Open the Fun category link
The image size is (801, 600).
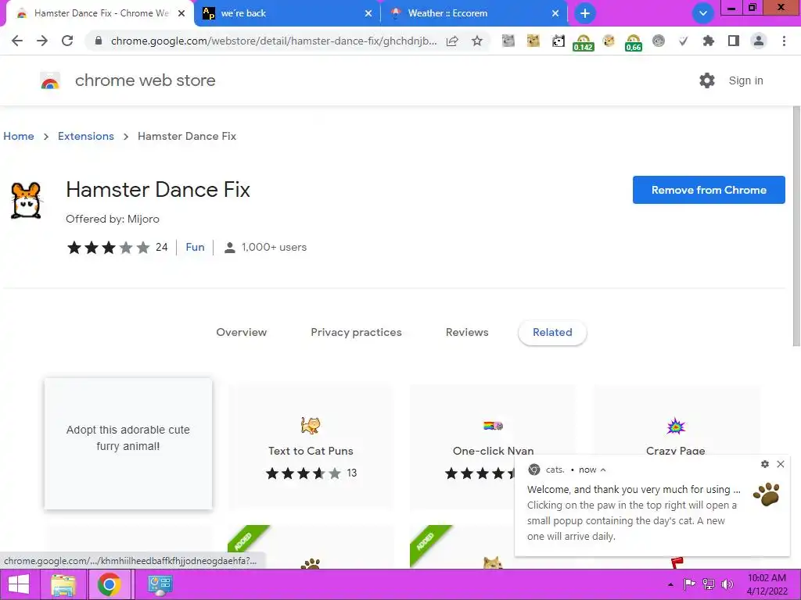pos(195,247)
